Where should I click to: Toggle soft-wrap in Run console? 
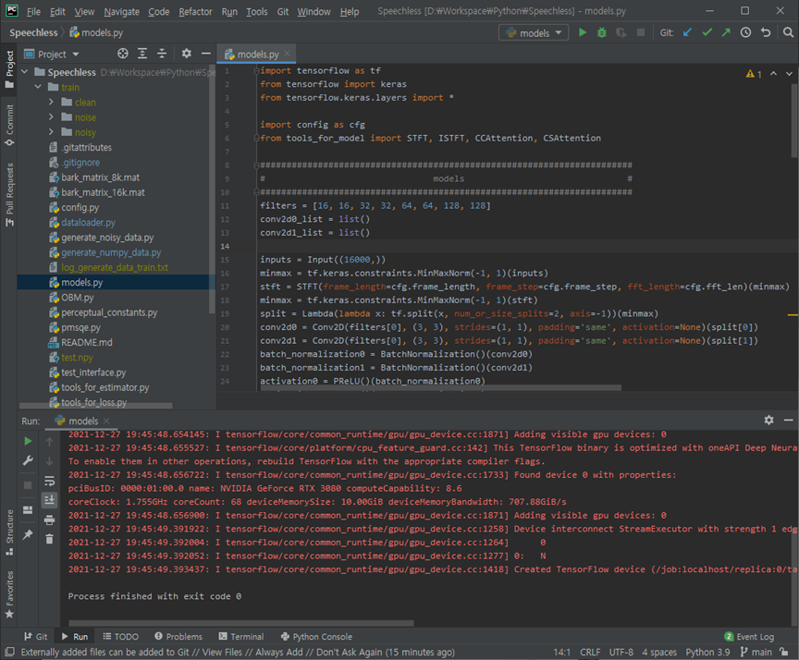tap(49, 481)
